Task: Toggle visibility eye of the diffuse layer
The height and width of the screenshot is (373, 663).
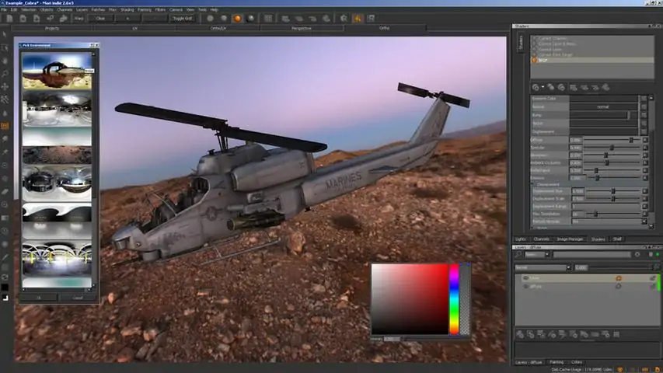Action: (526, 286)
